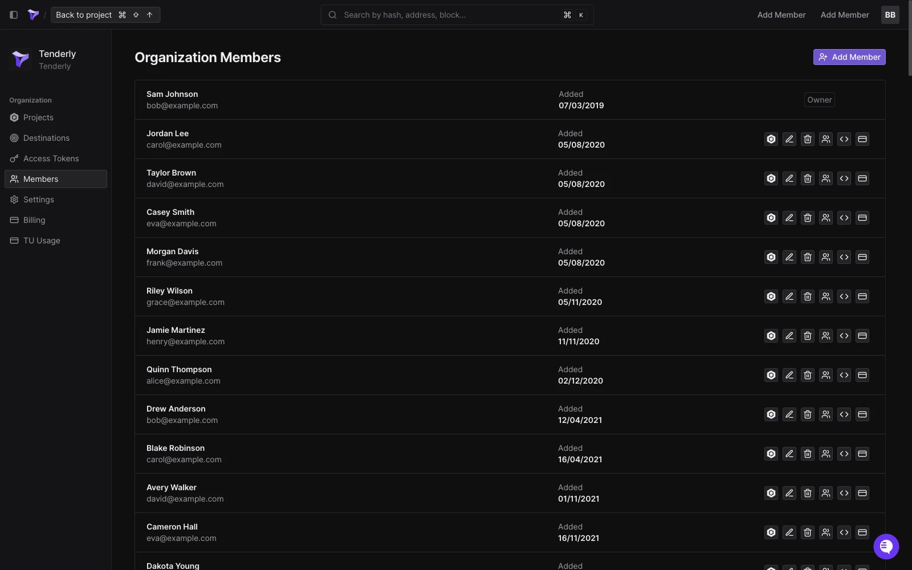Click date 11/11/2020

pos(579,341)
